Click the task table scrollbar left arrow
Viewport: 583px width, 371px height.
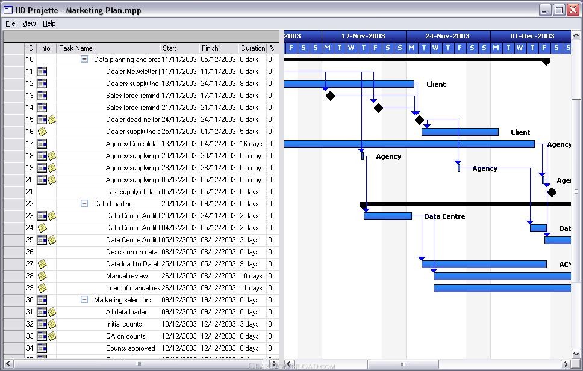click(x=8, y=364)
